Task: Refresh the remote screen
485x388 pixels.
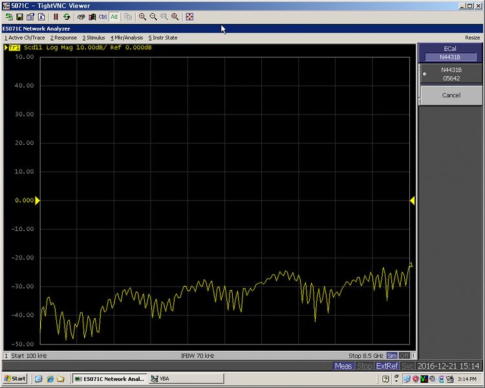Action: [67, 17]
